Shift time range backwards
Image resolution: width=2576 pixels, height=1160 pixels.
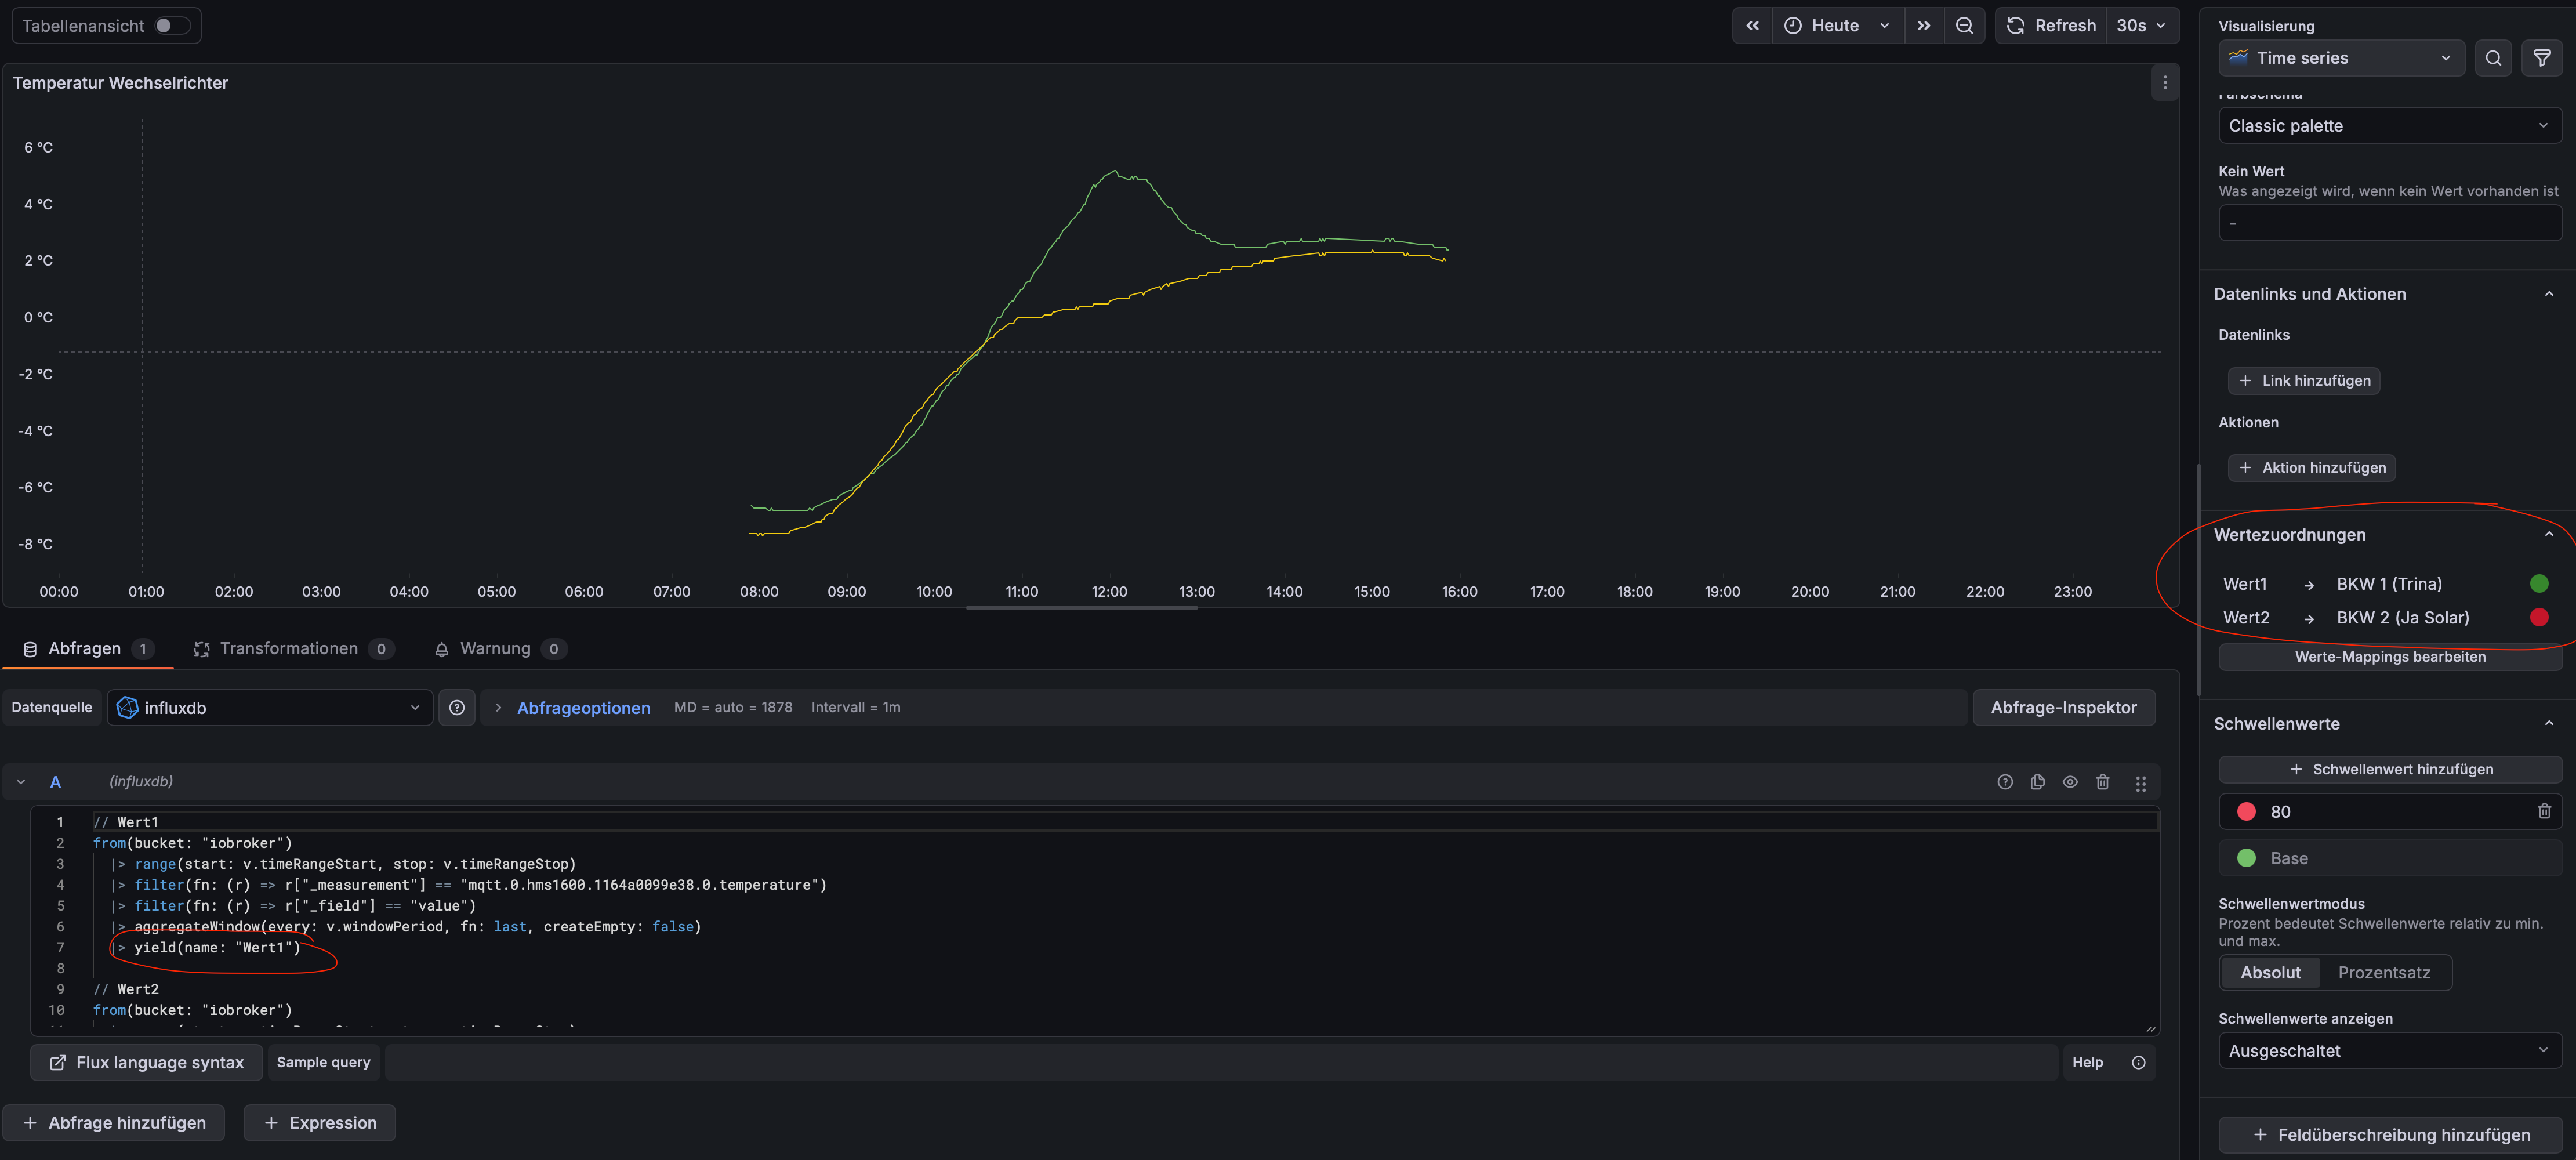pos(1752,26)
